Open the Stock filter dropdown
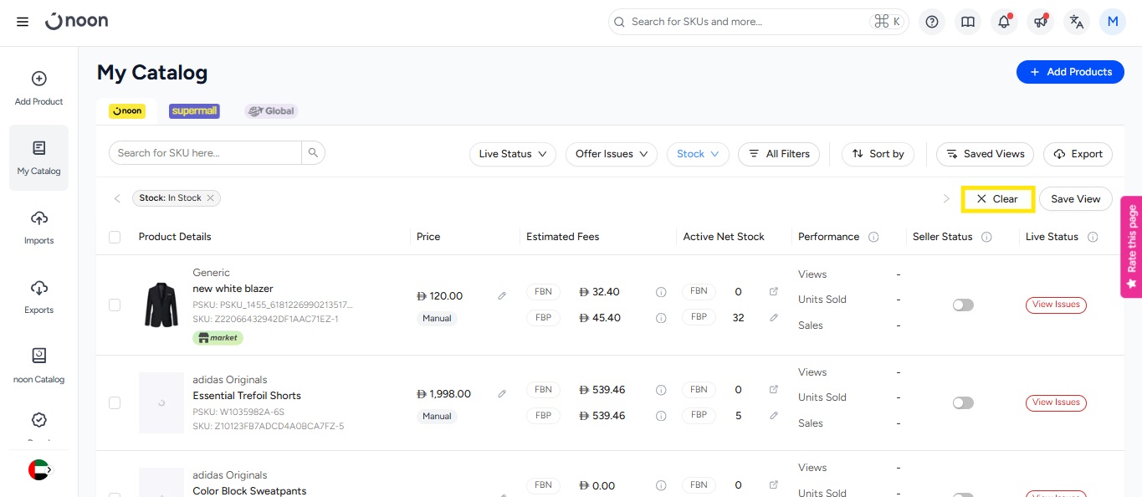This screenshot has width=1142, height=497. pyautogui.click(x=698, y=154)
